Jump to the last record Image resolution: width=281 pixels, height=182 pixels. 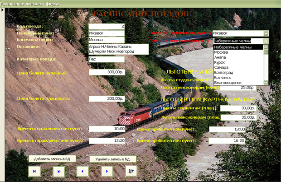[59, 171]
